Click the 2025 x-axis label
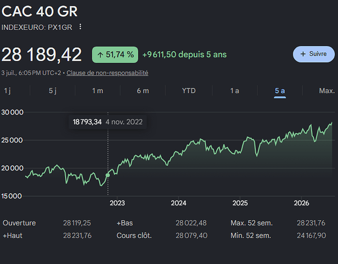Viewport: 338px width, 264px height. tap(240, 203)
